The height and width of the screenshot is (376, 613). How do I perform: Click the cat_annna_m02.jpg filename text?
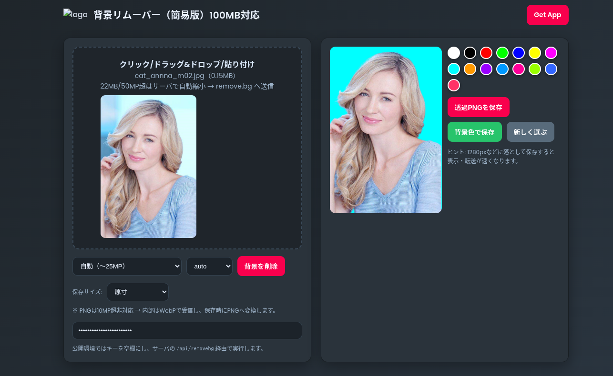[x=187, y=76]
